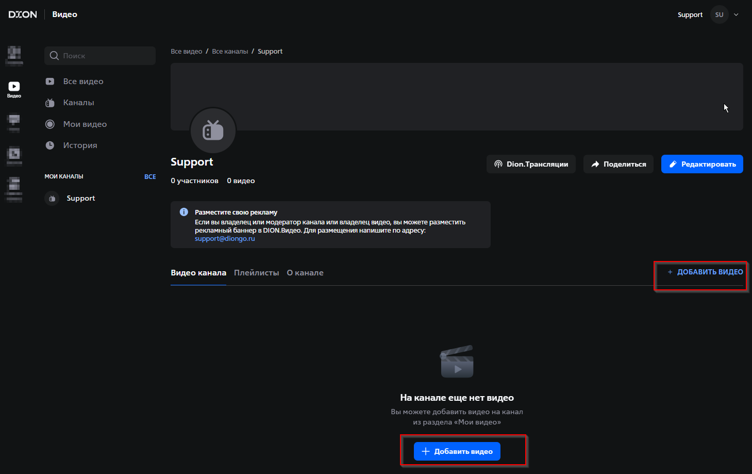Open the Video section in left rail
Image resolution: width=752 pixels, height=474 pixels.
click(x=14, y=89)
